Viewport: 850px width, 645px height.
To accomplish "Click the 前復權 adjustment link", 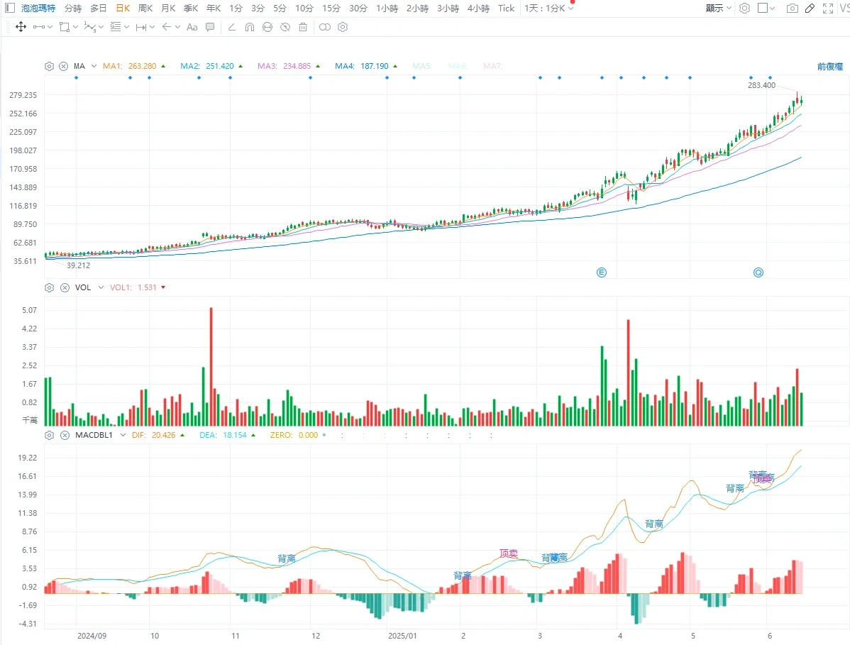I will click(830, 66).
